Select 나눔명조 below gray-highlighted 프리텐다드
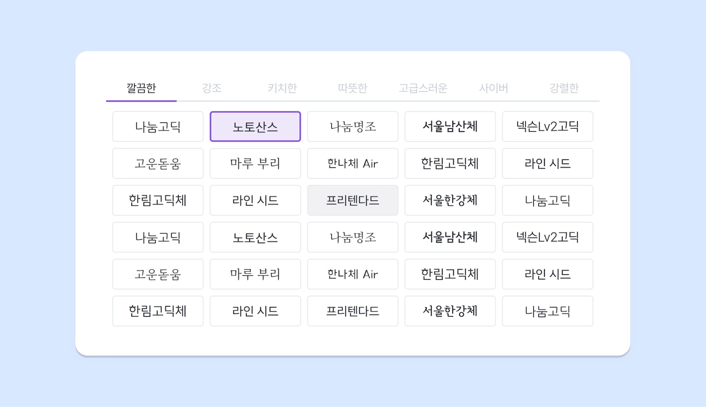Image resolution: width=706 pixels, height=407 pixels. [353, 237]
